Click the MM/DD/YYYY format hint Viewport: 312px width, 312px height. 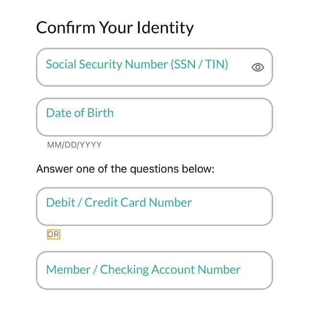(74, 145)
